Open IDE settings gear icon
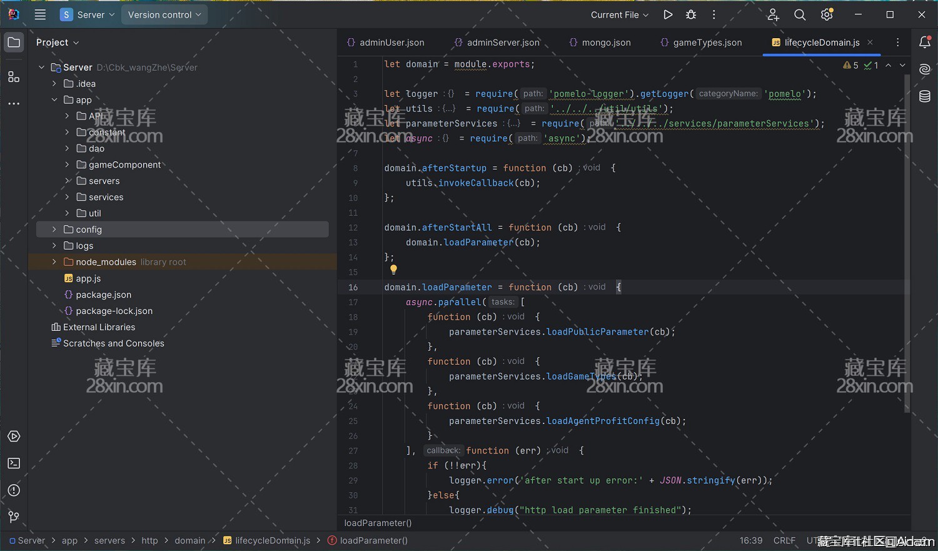938x551 pixels. click(827, 14)
